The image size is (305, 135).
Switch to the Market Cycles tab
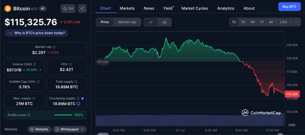pyautogui.click(x=194, y=8)
